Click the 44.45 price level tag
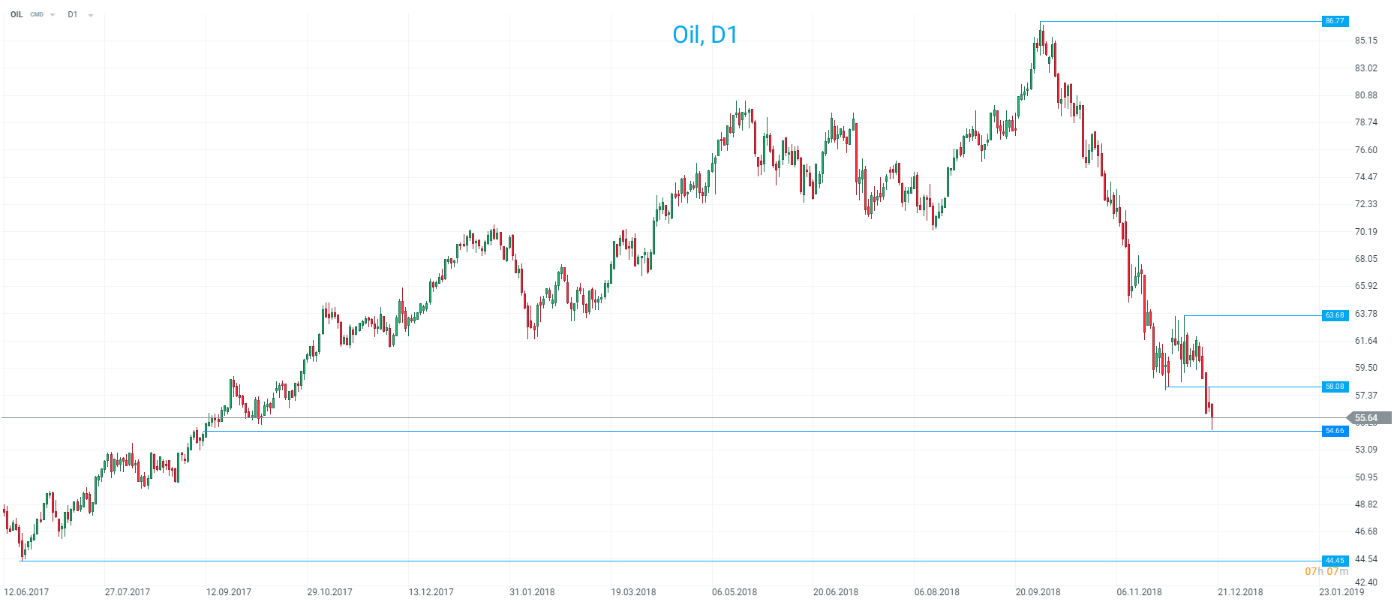Screen dimensions: 1400x605 pos(1335,561)
